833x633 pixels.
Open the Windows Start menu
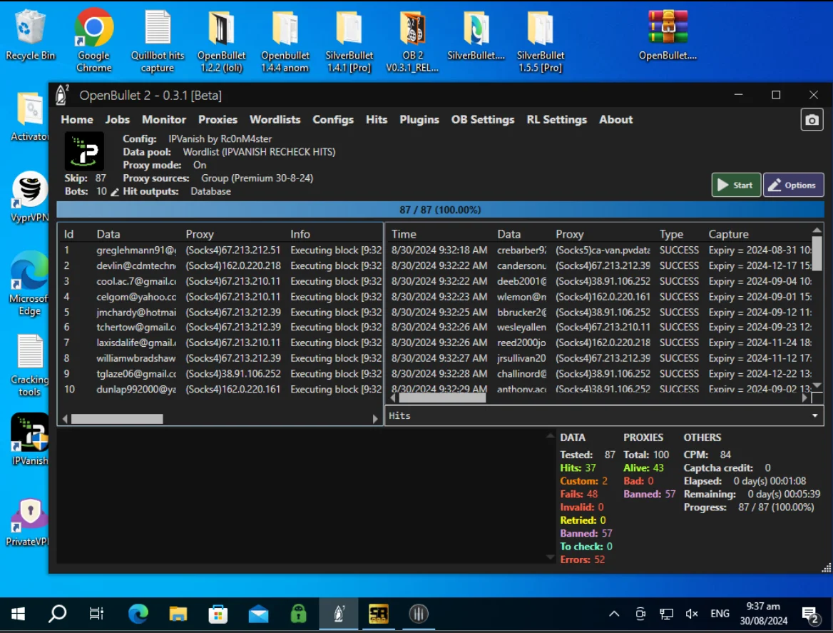18,614
